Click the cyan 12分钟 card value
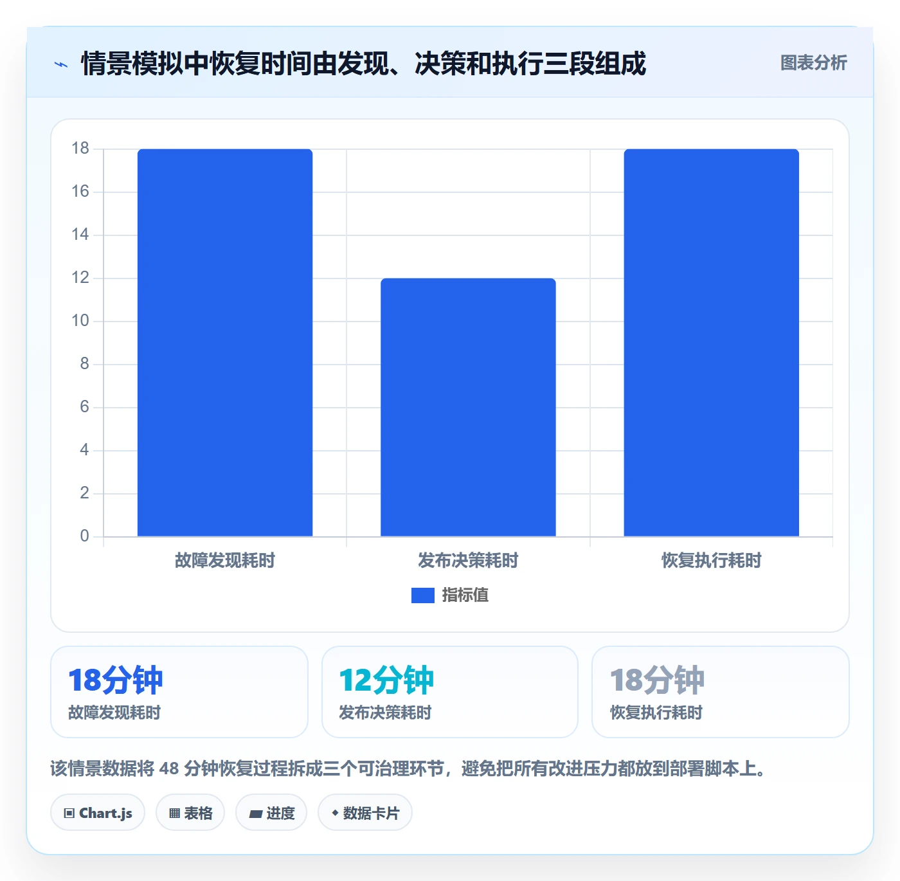This screenshot has height=881, width=900. [x=386, y=680]
